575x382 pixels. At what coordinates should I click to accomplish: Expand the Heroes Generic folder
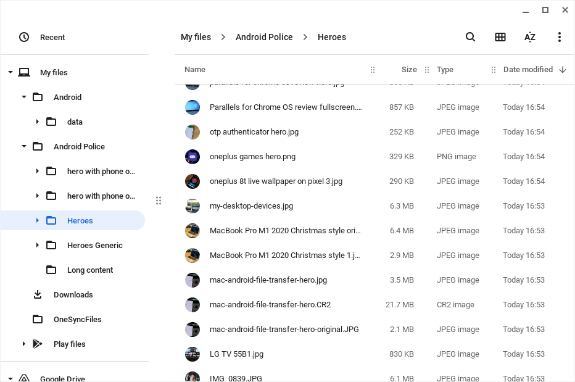pyautogui.click(x=38, y=245)
